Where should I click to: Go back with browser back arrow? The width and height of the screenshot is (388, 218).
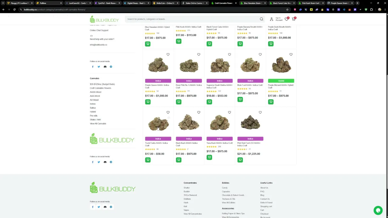3,9
